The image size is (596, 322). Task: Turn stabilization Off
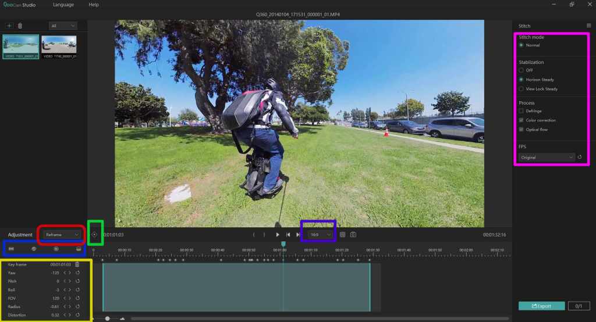click(x=521, y=70)
